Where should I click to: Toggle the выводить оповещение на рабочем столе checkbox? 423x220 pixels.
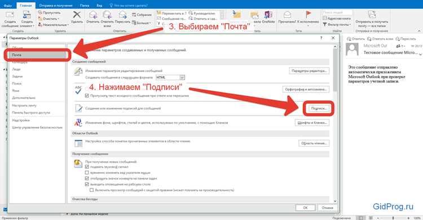87,184
